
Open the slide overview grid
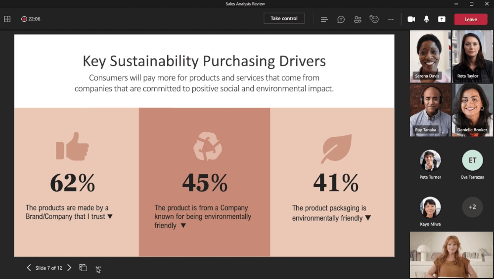click(x=83, y=268)
